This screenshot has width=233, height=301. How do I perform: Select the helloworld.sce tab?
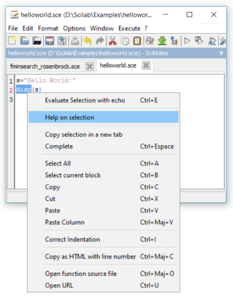pyautogui.click(x=118, y=65)
